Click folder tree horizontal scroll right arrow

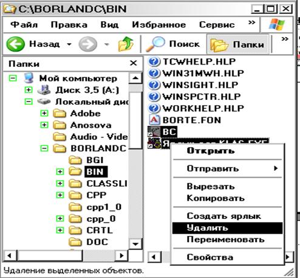click(x=121, y=255)
